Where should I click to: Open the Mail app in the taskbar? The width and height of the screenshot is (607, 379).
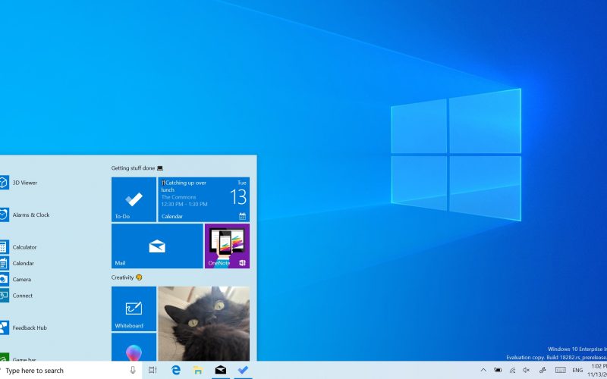point(220,371)
